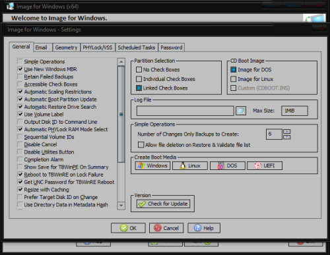Toggle Automatic PHYLock RAM Mode Select
Screen dimensions: 330x255
coord(20,129)
